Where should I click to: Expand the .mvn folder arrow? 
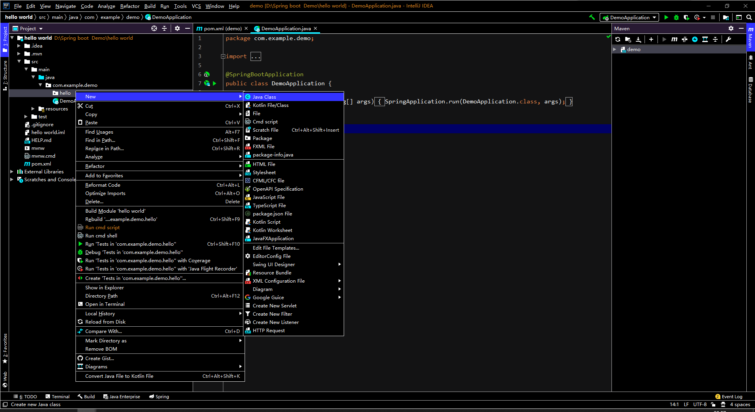[18, 54]
